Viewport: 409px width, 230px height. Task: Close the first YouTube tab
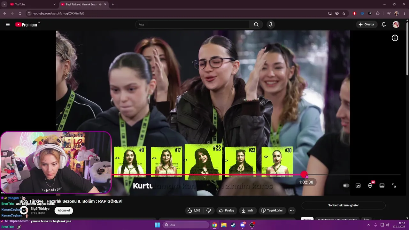[x=54, y=4]
